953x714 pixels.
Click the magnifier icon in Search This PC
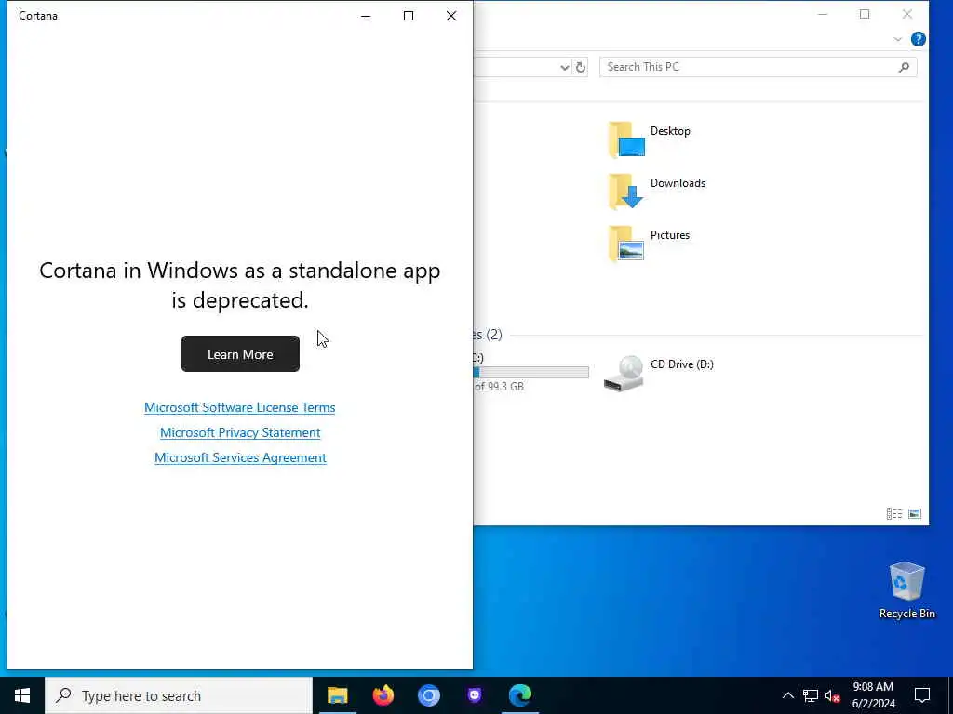point(904,67)
